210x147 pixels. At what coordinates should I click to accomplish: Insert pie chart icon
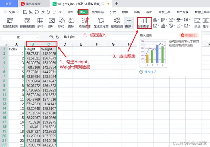(171, 26)
